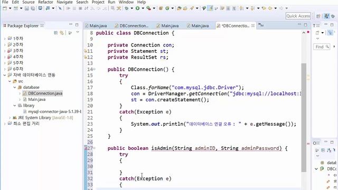Click the Open Task icon
This screenshot has height=190, width=338.
185,8
